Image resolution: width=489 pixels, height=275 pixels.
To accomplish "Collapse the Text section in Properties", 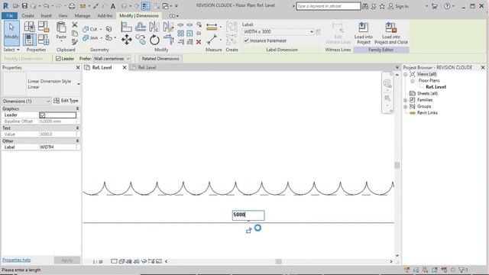I will click(77, 128).
